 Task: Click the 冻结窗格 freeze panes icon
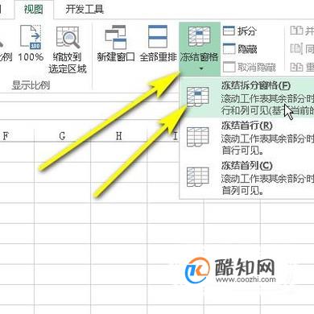[200, 36]
